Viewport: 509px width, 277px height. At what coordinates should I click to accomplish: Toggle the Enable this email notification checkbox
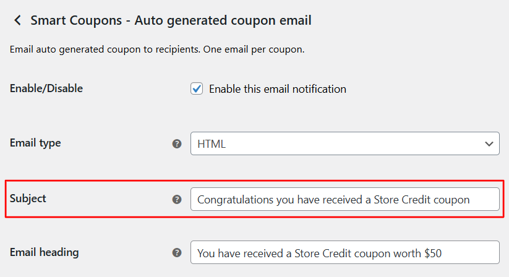click(x=197, y=89)
